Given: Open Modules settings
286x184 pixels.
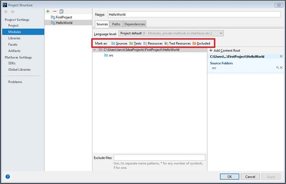Looking at the screenshot, I should 23,32.
